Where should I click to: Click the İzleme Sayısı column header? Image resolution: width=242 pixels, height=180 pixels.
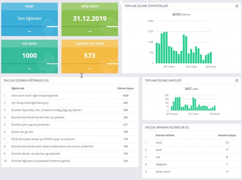(x=125, y=88)
